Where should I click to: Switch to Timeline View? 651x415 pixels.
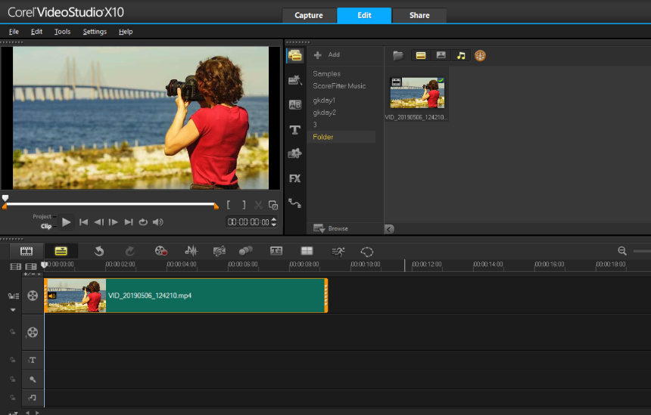61,251
